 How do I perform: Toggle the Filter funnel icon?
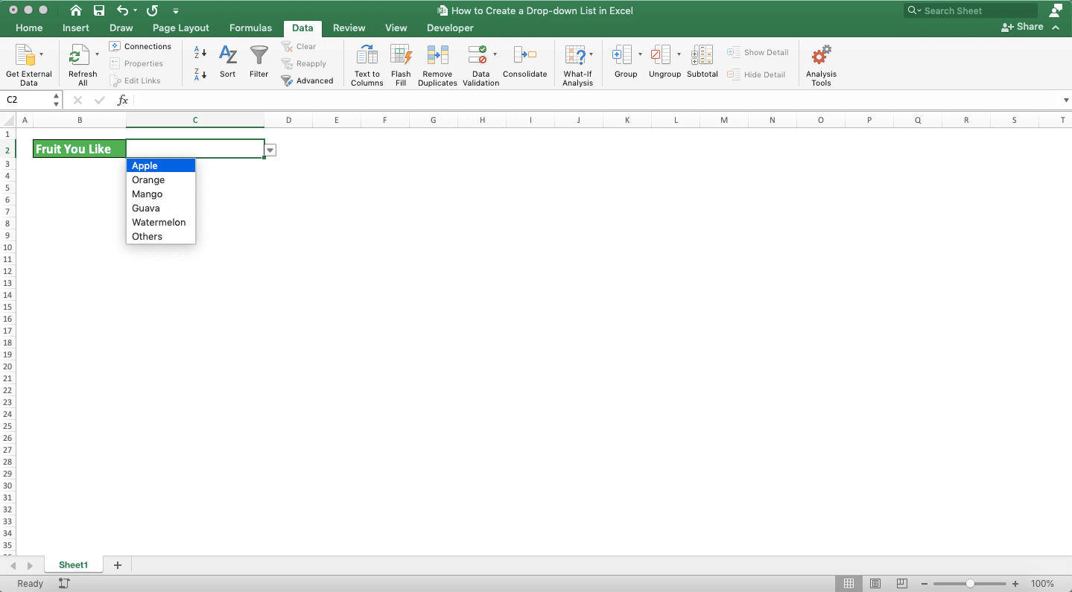tap(259, 56)
